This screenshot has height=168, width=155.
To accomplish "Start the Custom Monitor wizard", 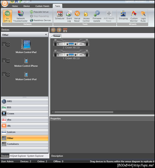I will coord(134,16).
